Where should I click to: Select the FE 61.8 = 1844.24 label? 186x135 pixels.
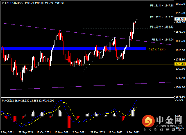point(162,40)
